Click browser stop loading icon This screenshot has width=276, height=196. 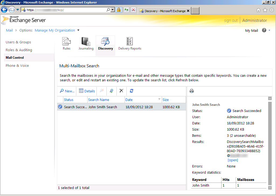pyautogui.click(x=133, y=10)
